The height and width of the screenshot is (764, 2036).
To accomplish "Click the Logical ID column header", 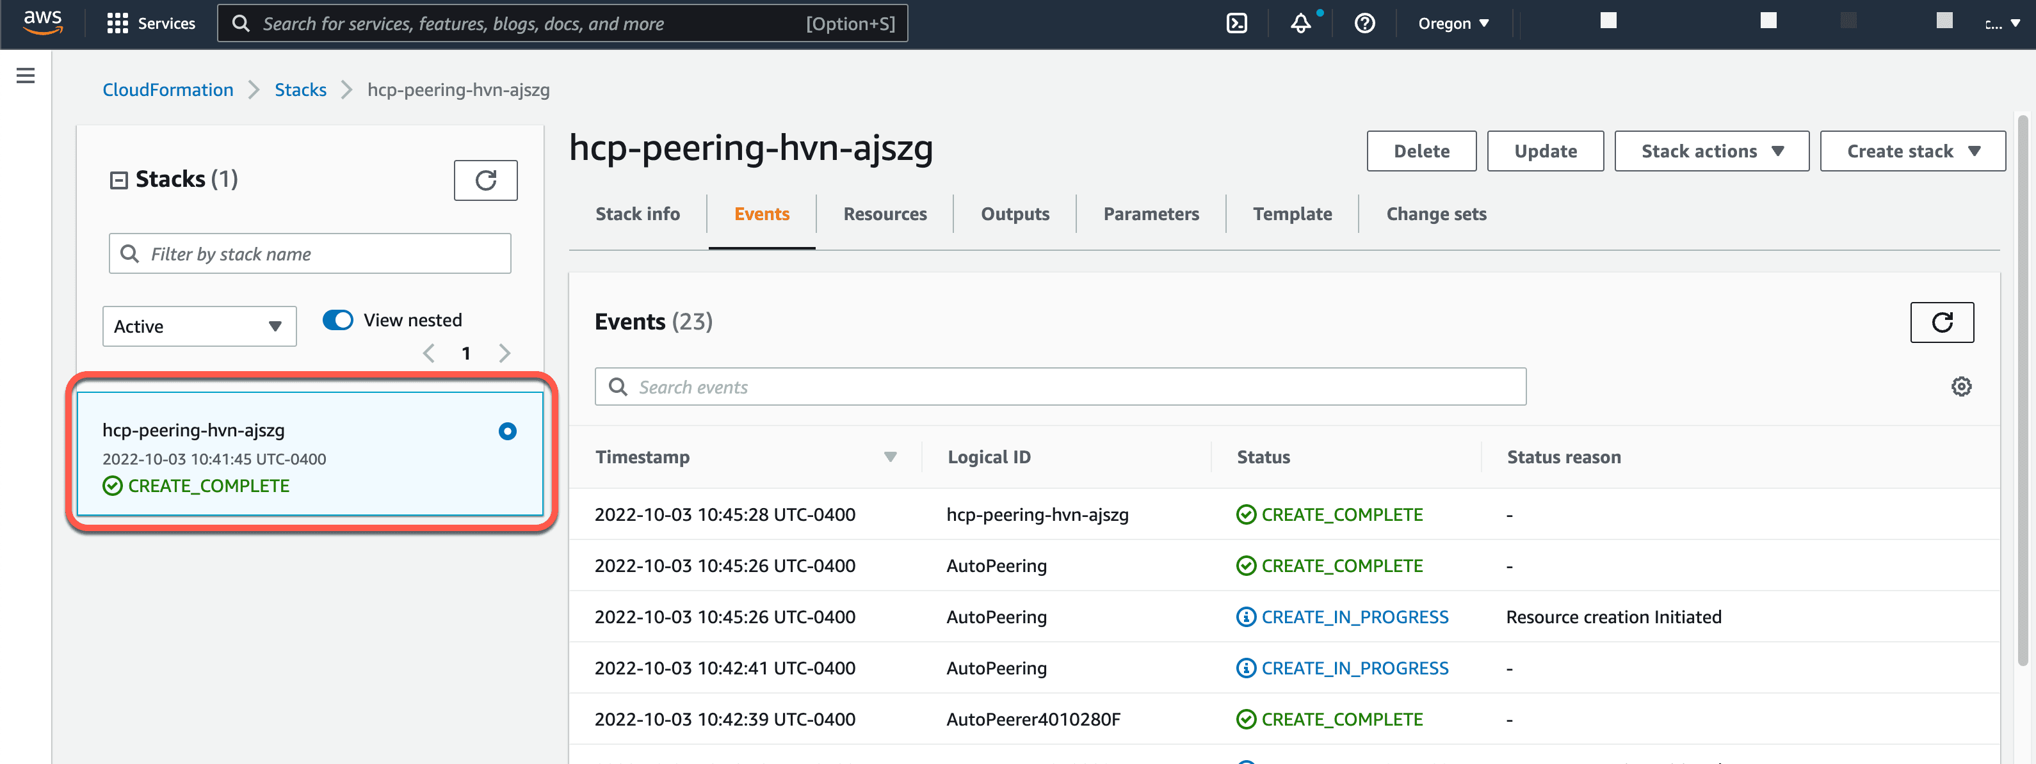I will (989, 457).
